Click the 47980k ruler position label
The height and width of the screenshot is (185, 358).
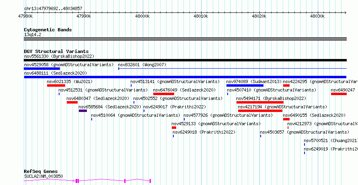point(26,16)
